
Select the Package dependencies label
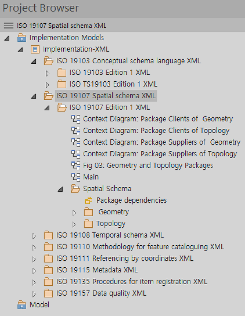tap(131, 201)
